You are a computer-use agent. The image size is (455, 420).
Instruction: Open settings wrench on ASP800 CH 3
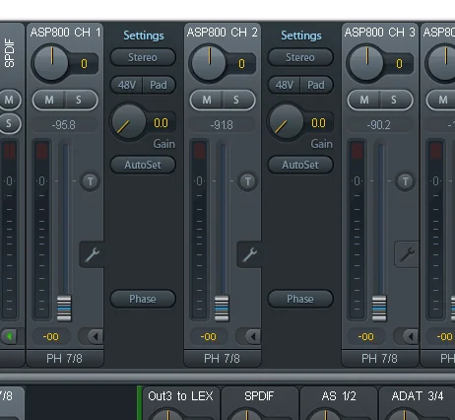[407, 254]
